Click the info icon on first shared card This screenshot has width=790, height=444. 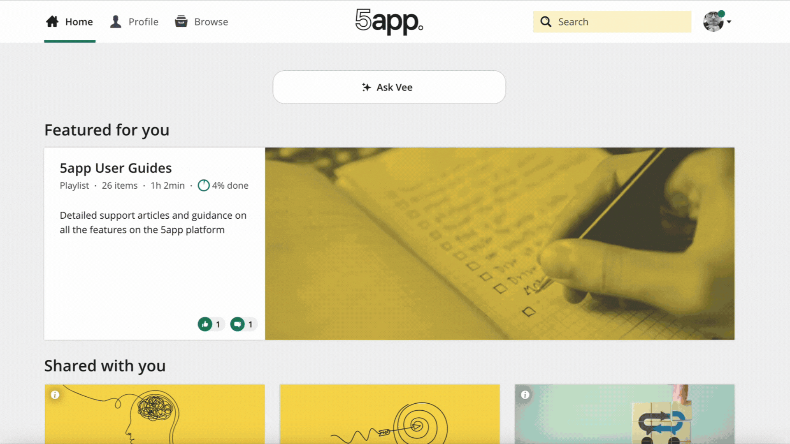tap(55, 395)
